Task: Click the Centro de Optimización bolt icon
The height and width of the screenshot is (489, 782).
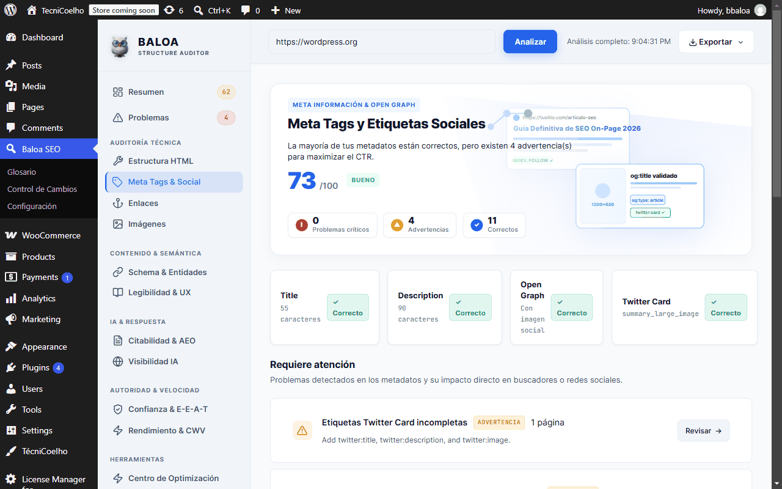Action: click(x=118, y=478)
